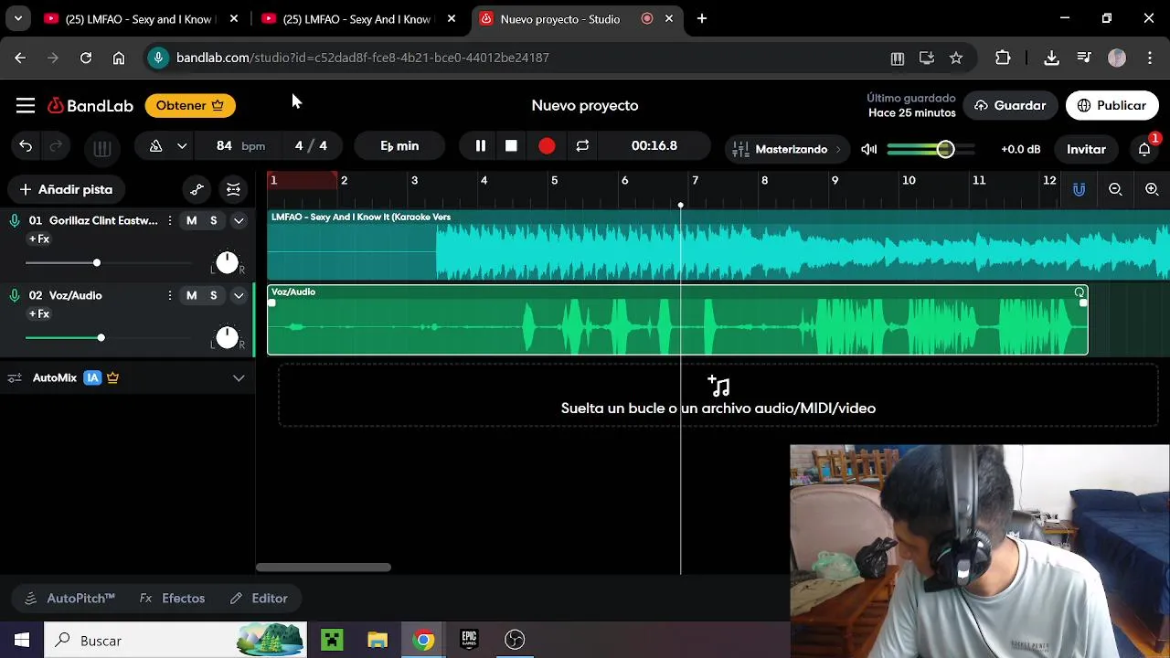
Task: Open the Editor tab
Action: tap(259, 599)
